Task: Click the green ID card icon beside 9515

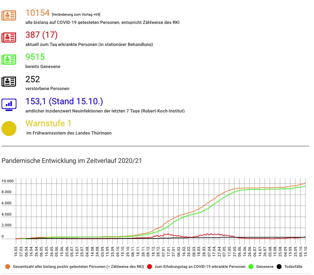Action: pos(9,59)
